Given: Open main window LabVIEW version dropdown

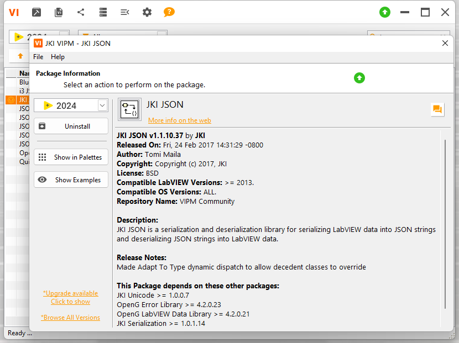Looking at the screenshot, I should 64,33.
